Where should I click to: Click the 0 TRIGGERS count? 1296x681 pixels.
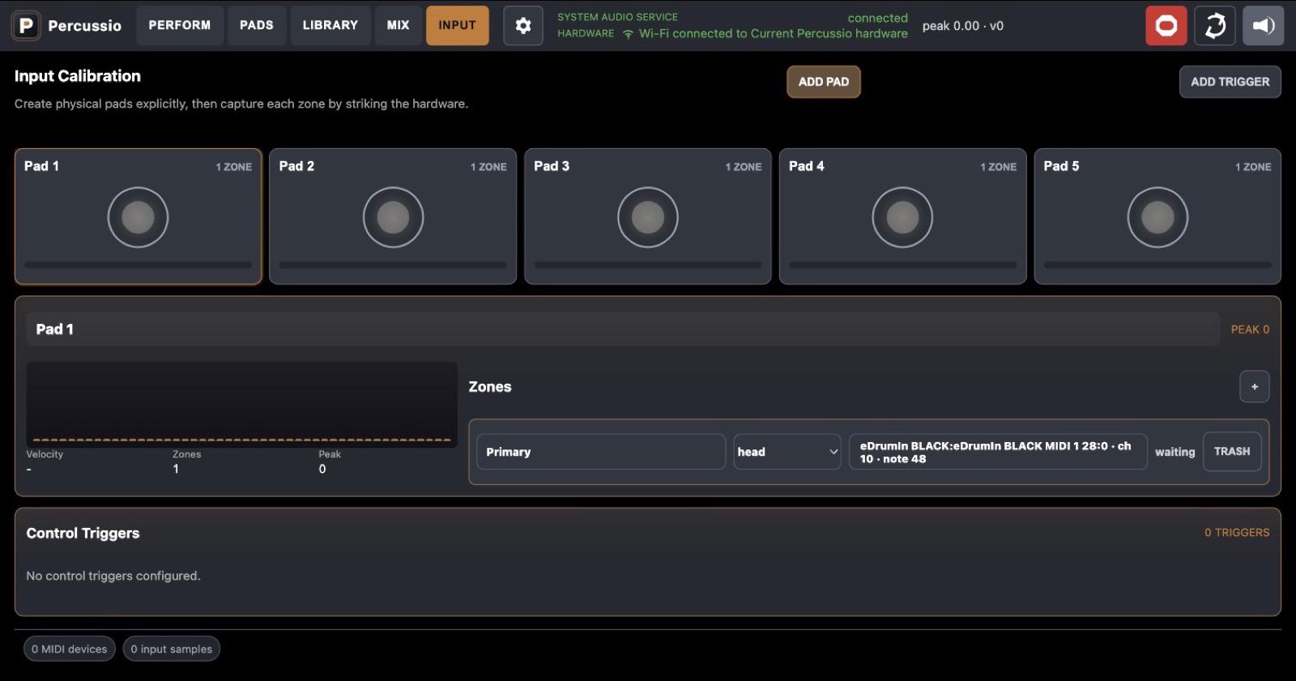tap(1237, 533)
